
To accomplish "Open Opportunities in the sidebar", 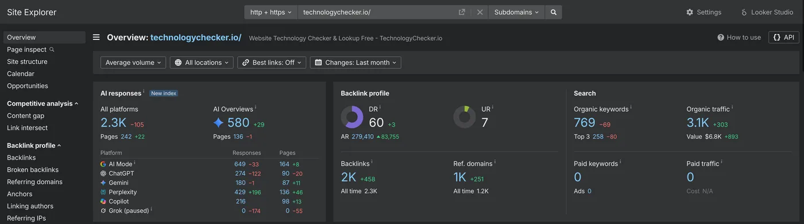I will coord(28,86).
